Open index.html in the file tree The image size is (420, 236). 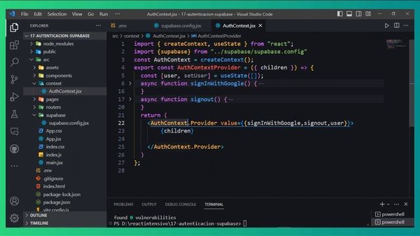pos(54,186)
